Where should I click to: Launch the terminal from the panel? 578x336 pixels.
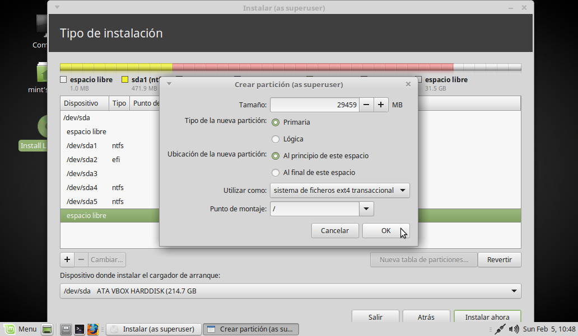tap(80, 329)
